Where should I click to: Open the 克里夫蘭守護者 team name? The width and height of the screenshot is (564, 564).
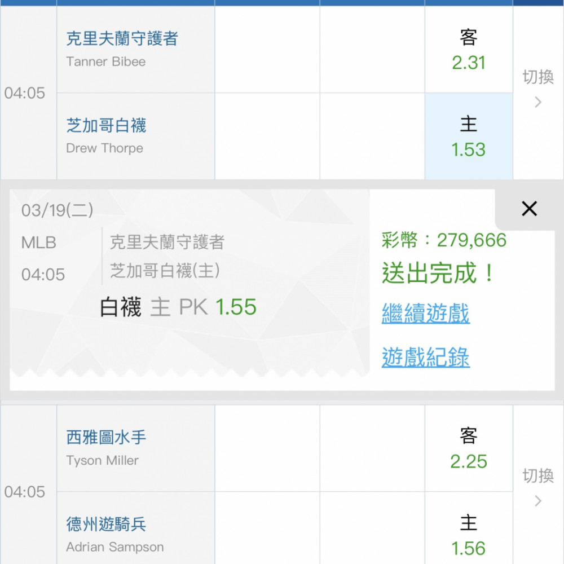122,38
